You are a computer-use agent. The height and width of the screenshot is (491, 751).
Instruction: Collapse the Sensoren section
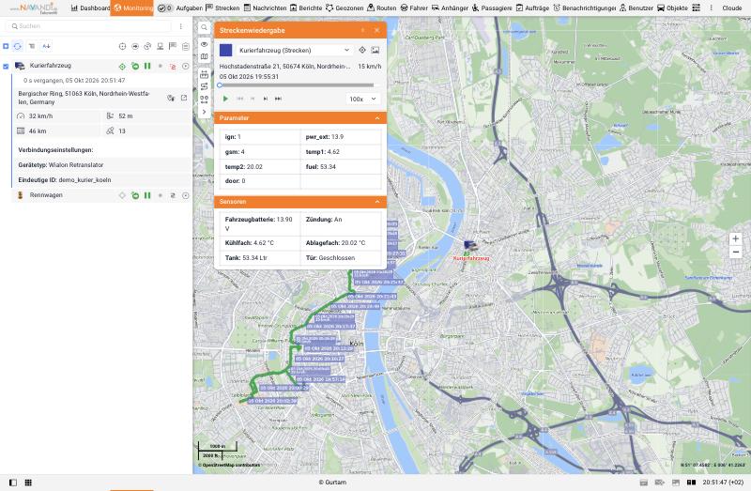click(x=377, y=202)
